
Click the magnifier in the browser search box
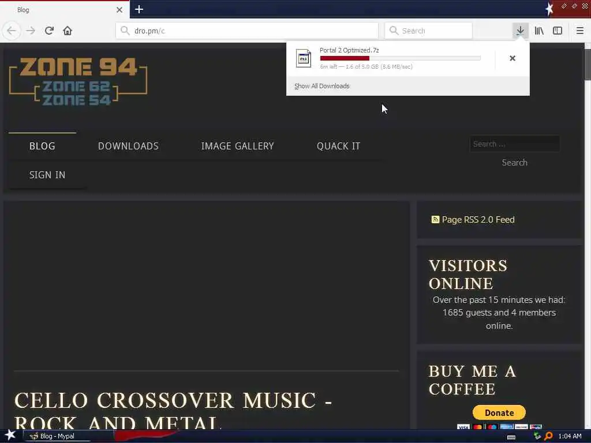(394, 31)
